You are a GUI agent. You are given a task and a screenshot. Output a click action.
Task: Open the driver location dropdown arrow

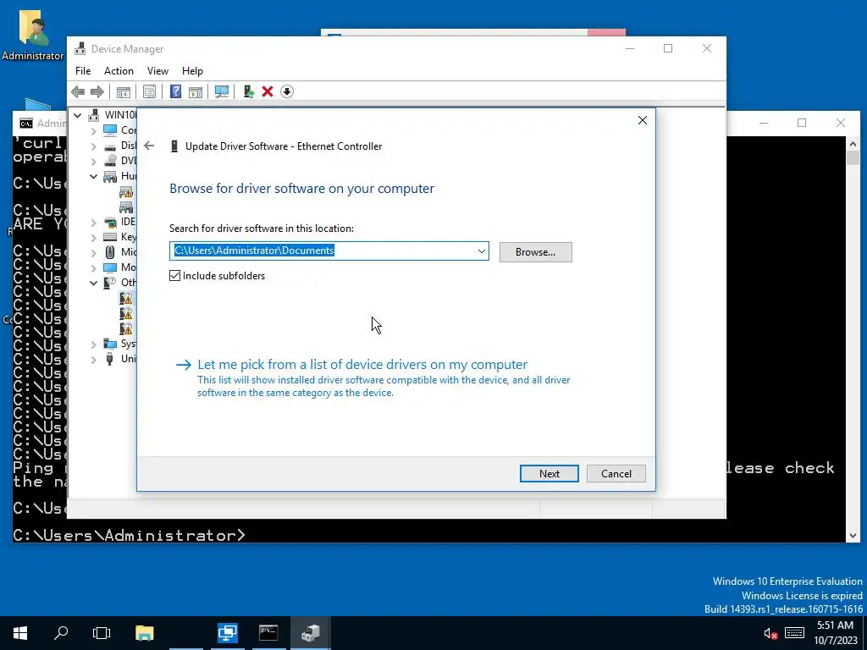coord(482,251)
